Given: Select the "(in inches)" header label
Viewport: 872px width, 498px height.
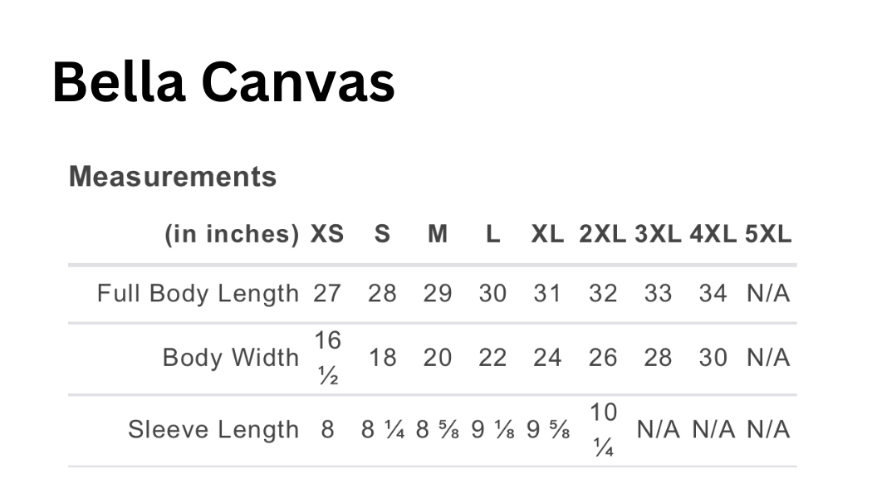Looking at the screenshot, I should point(232,235).
